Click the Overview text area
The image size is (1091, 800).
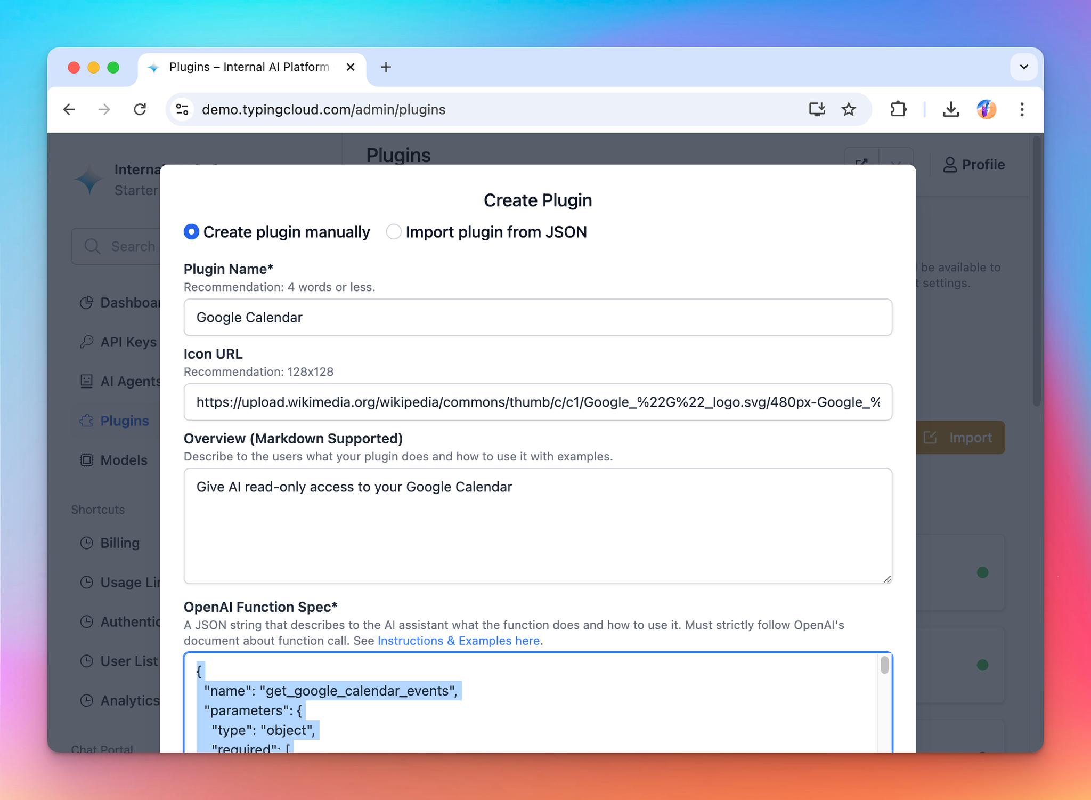538,526
